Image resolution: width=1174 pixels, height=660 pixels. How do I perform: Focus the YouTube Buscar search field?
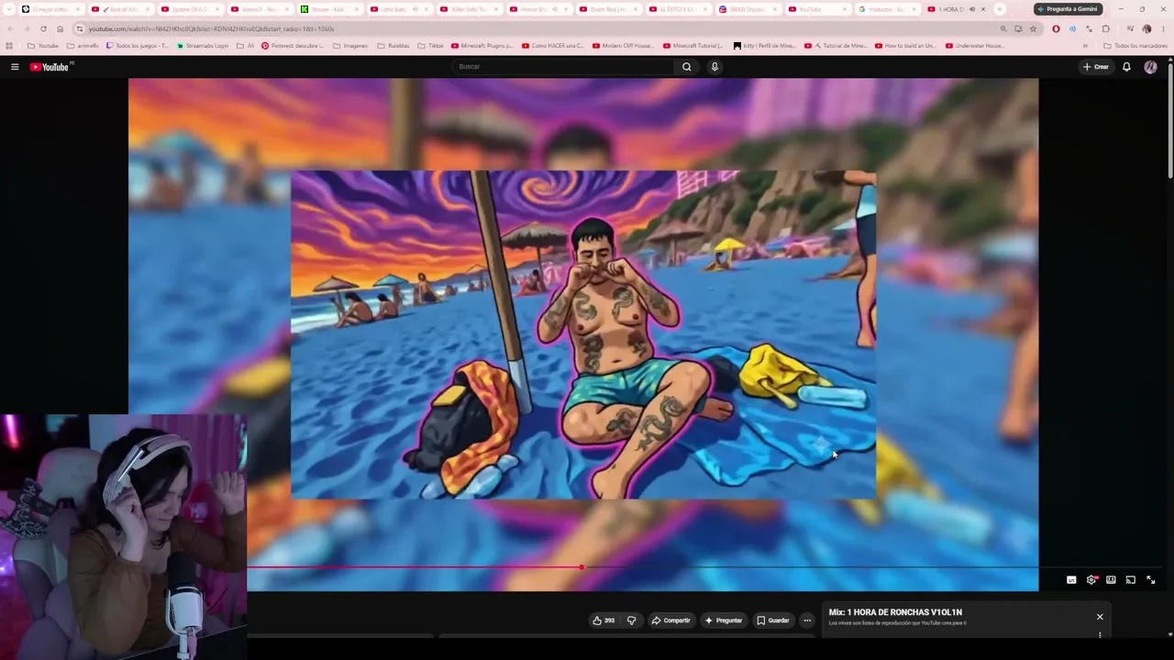click(x=564, y=67)
